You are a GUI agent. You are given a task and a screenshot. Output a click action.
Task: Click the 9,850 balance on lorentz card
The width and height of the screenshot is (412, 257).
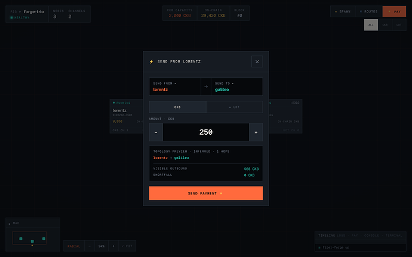(x=118, y=121)
